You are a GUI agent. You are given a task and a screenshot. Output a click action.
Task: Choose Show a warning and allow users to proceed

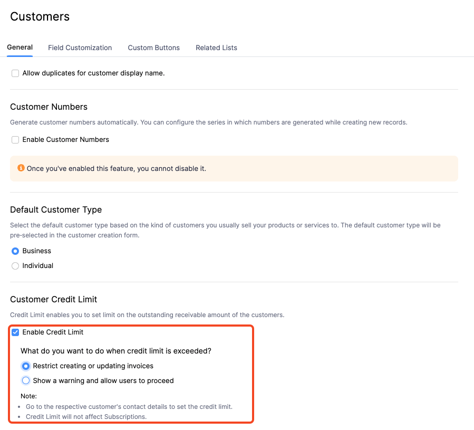[26, 381]
